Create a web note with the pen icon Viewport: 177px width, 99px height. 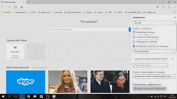point(163,7)
